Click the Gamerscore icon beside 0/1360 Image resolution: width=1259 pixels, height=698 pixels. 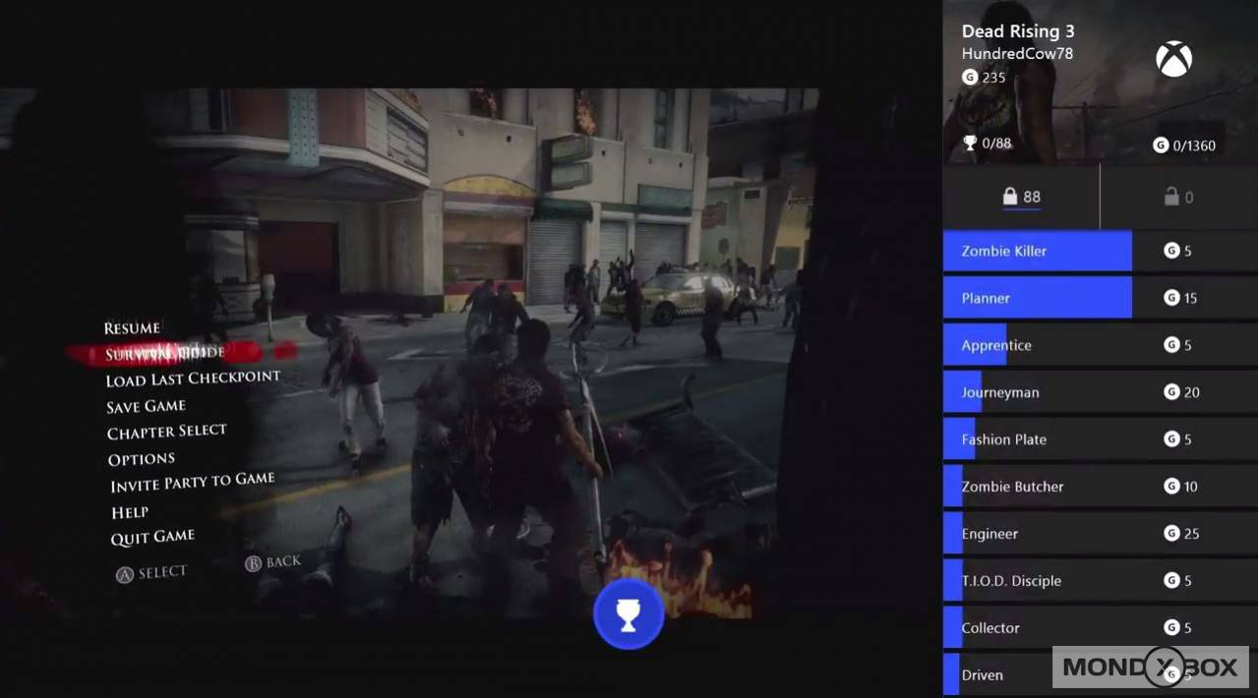pos(1161,145)
